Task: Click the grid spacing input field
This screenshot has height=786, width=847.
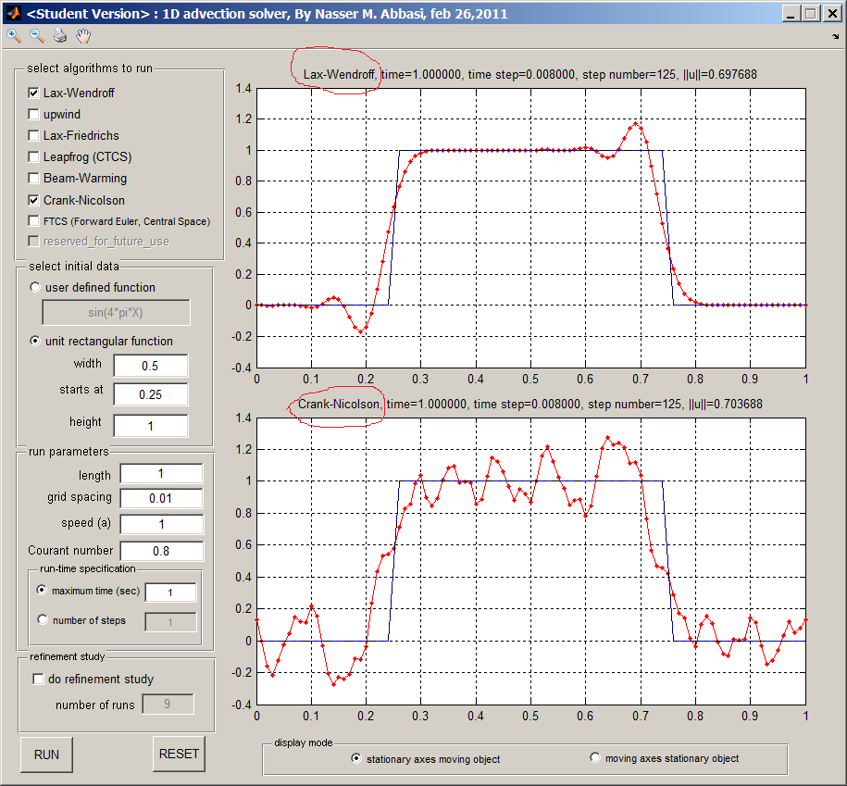Action: 161,498
